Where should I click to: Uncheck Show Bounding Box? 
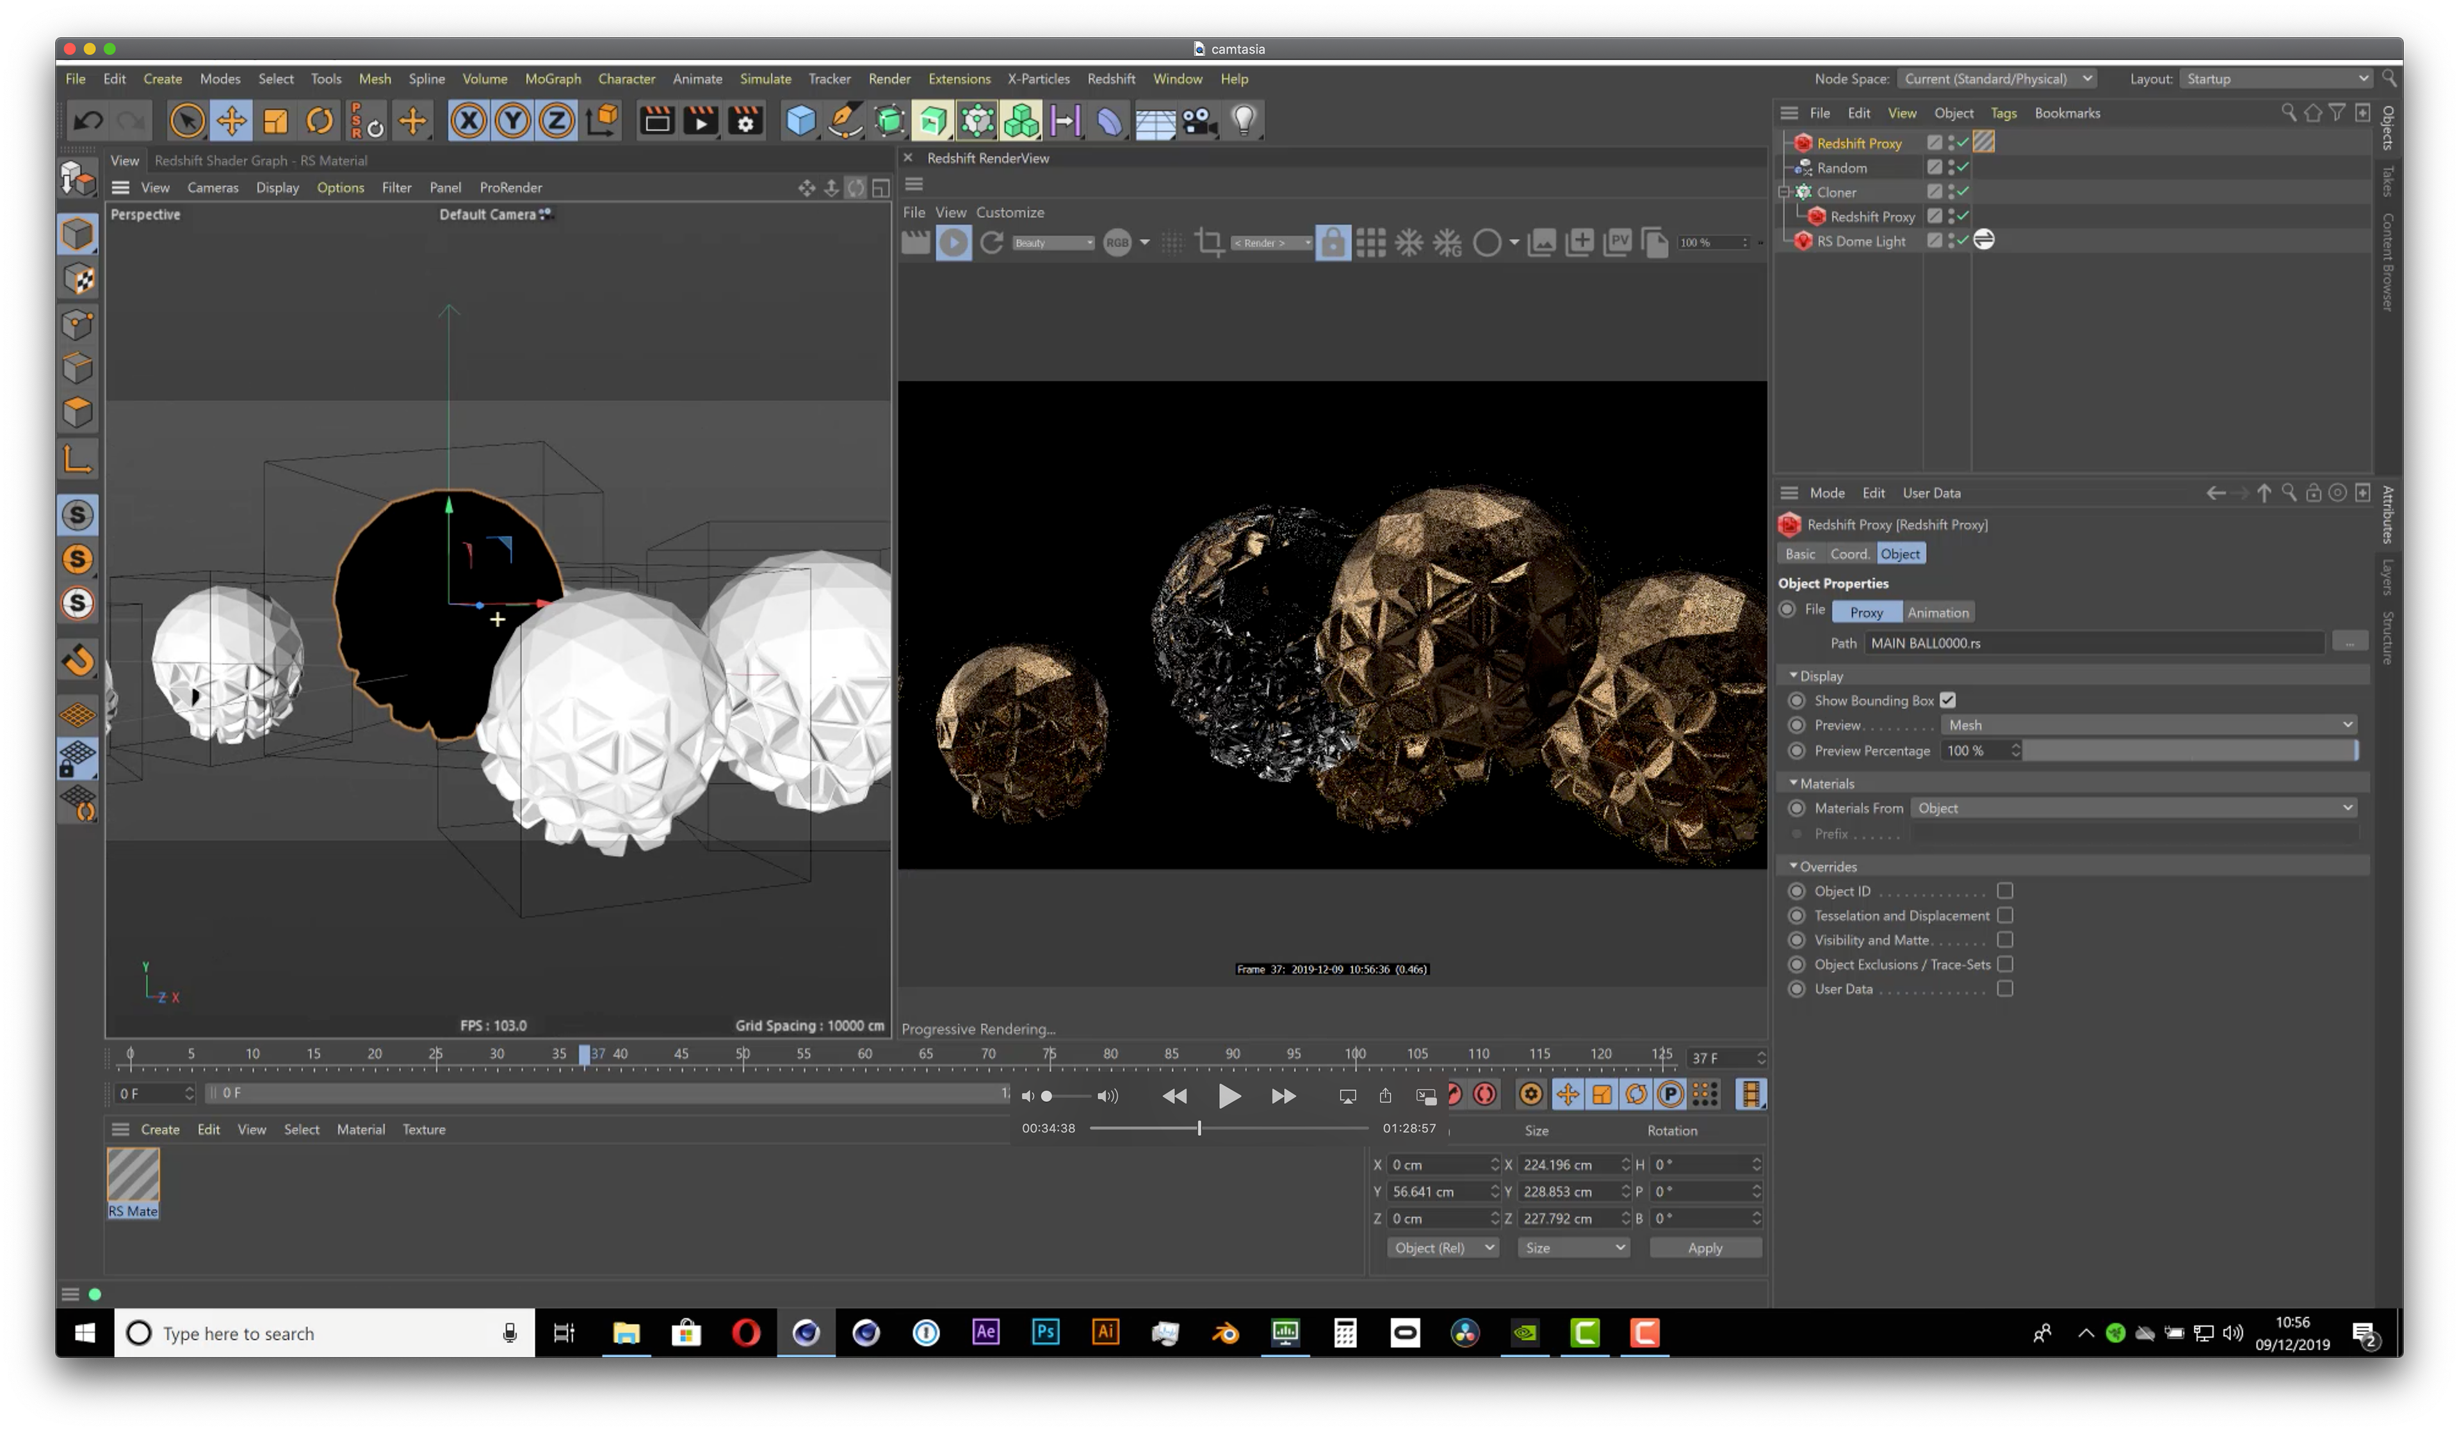tap(1948, 700)
